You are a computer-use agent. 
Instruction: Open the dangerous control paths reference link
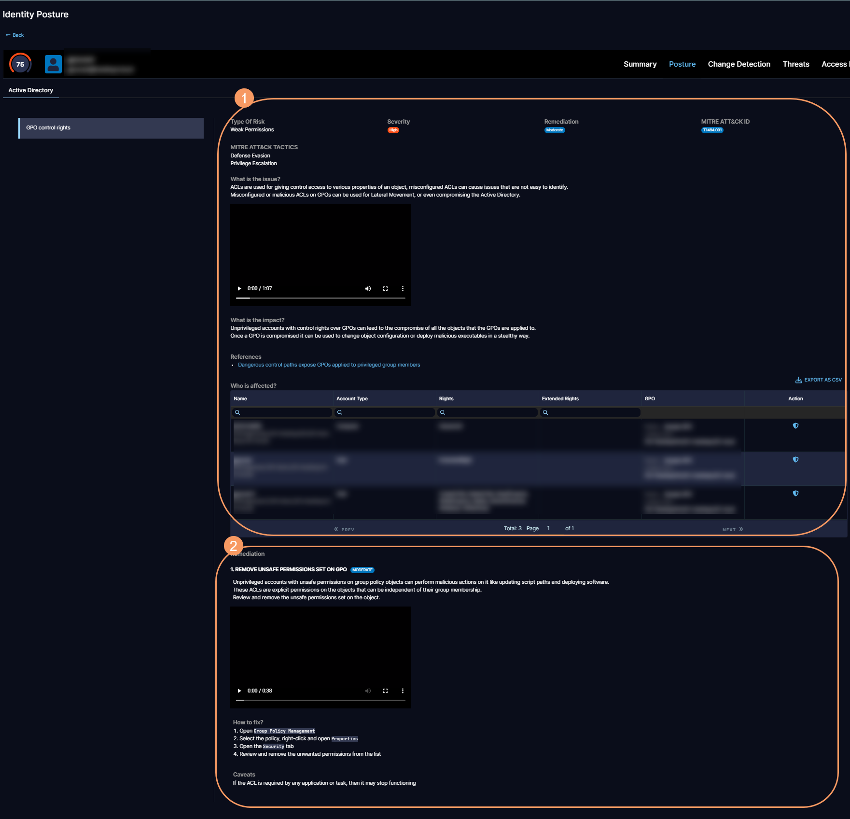click(329, 365)
